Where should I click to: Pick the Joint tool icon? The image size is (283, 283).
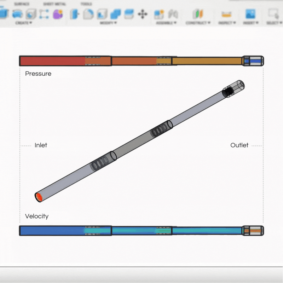pyautogui.click(x=173, y=14)
